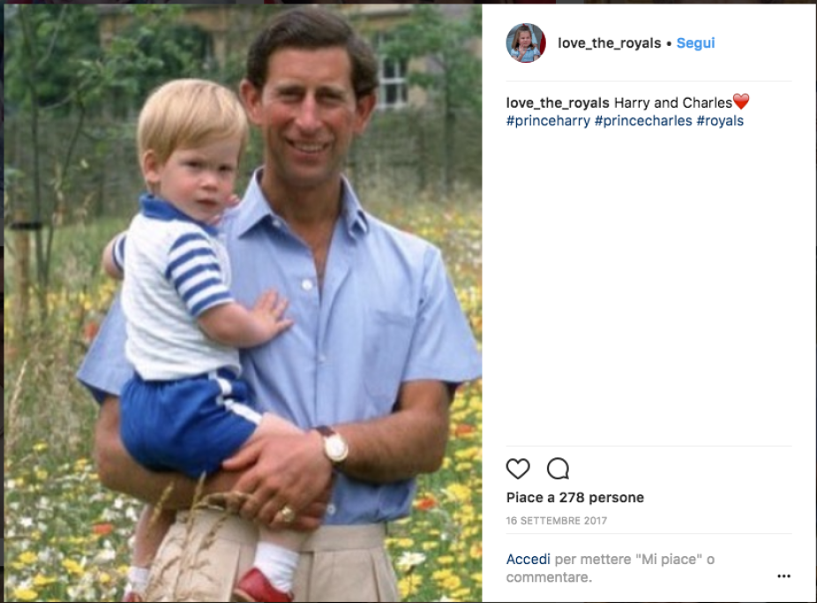Image resolution: width=817 pixels, height=603 pixels.
Task: Browse the #royals hashtag
Action: 720,121
